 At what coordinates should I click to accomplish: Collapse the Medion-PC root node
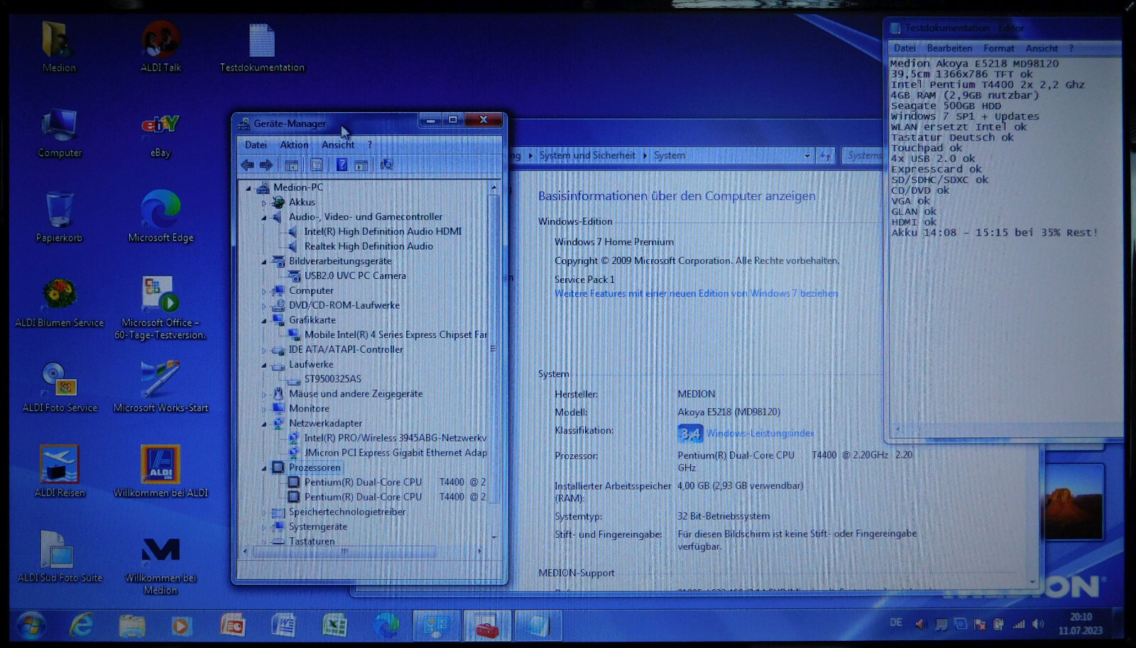click(x=248, y=188)
